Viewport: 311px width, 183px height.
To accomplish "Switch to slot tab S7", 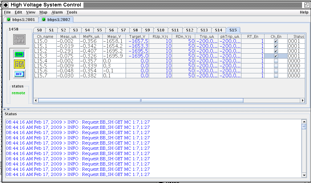I will tap(123, 30).
